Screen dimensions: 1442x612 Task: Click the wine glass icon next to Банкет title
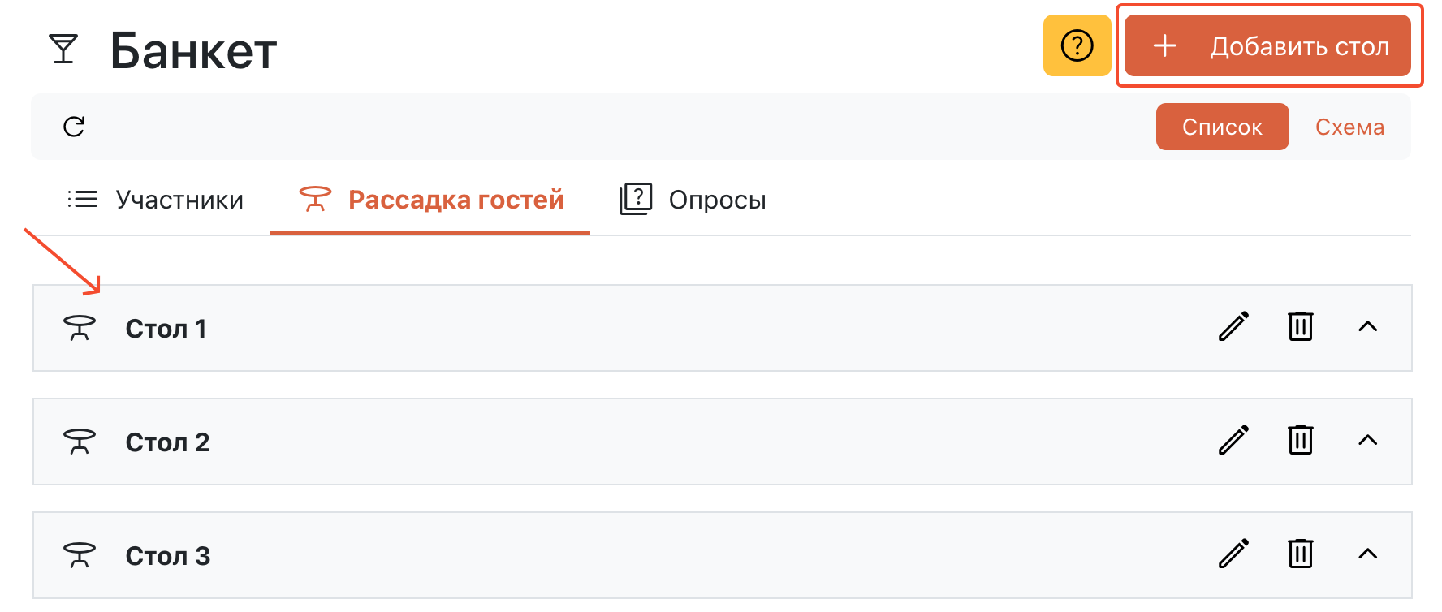(63, 49)
